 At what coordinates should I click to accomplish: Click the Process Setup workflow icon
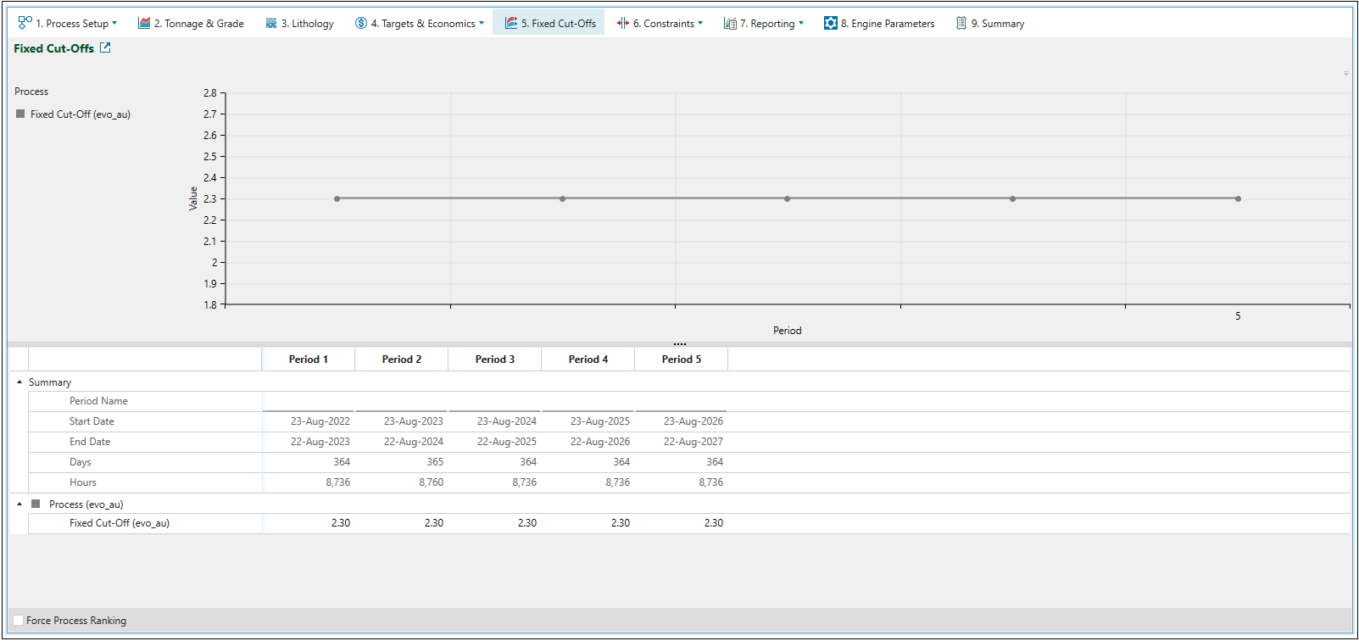[25, 23]
